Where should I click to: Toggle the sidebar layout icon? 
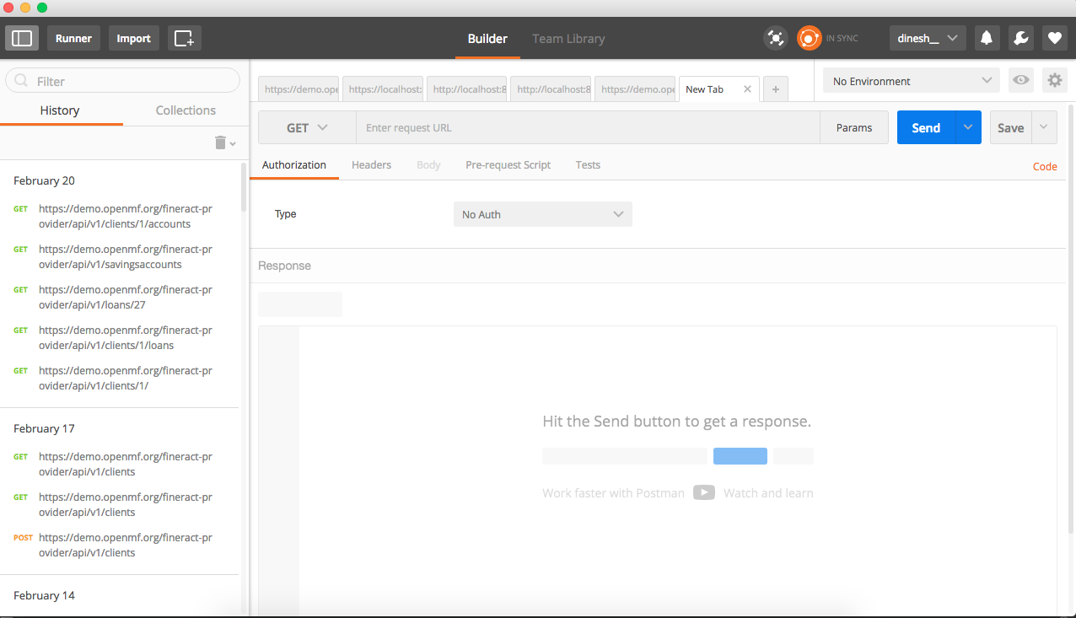22,38
